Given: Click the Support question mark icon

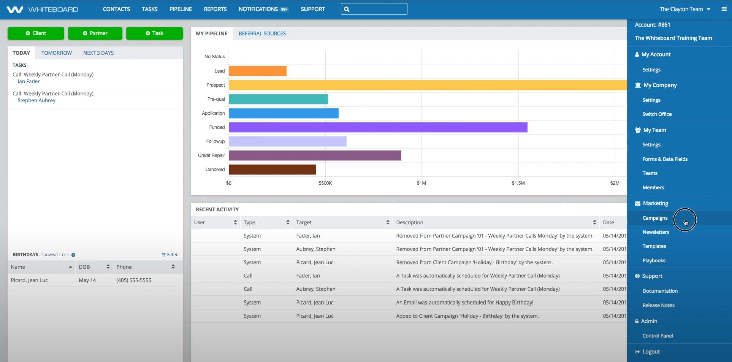Looking at the screenshot, I should [x=637, y=276].
